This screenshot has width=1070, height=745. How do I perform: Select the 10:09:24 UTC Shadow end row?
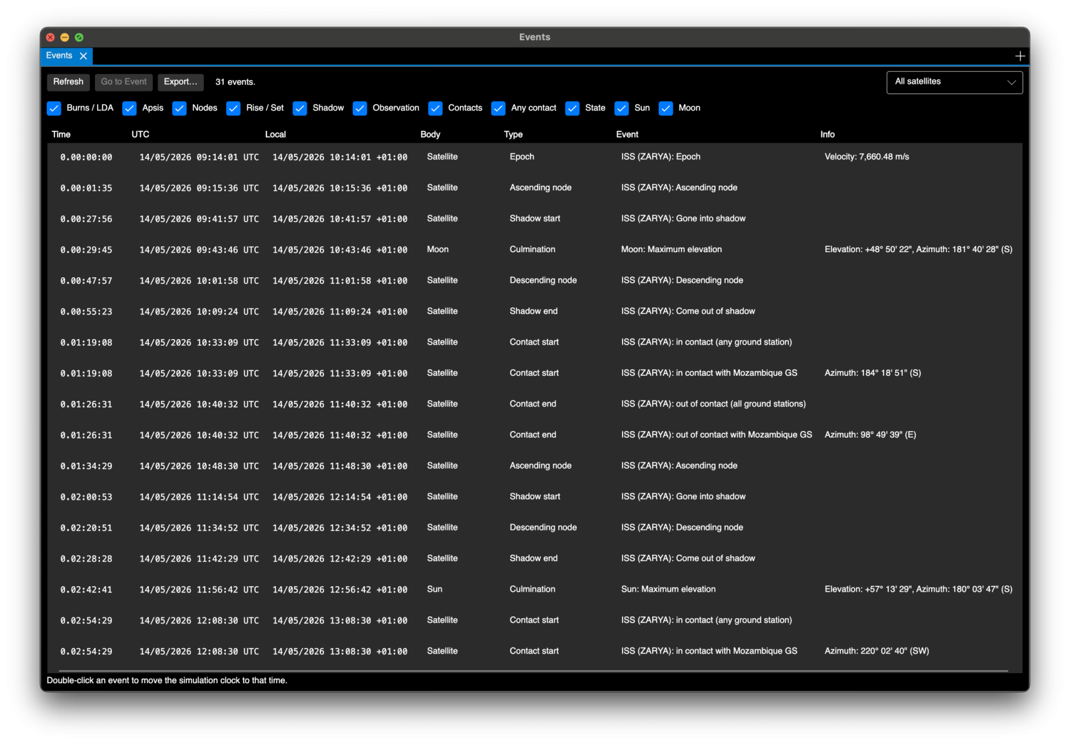pyautogui.click(x=535, y=312)
